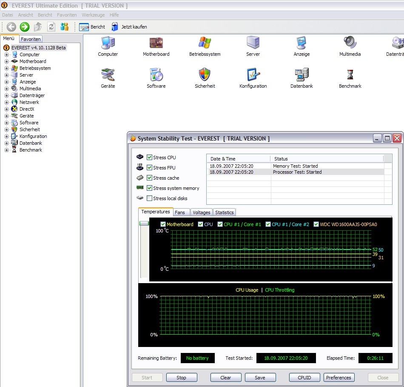Open the Server category icon in main pane
Image resolution: width=404 pixels, height=387 pixels.
[253, 43]
